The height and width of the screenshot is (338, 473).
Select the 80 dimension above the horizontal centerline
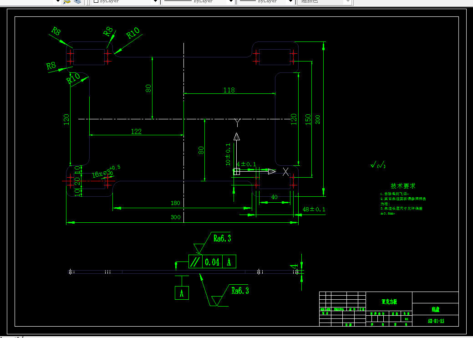coord(148,88)
